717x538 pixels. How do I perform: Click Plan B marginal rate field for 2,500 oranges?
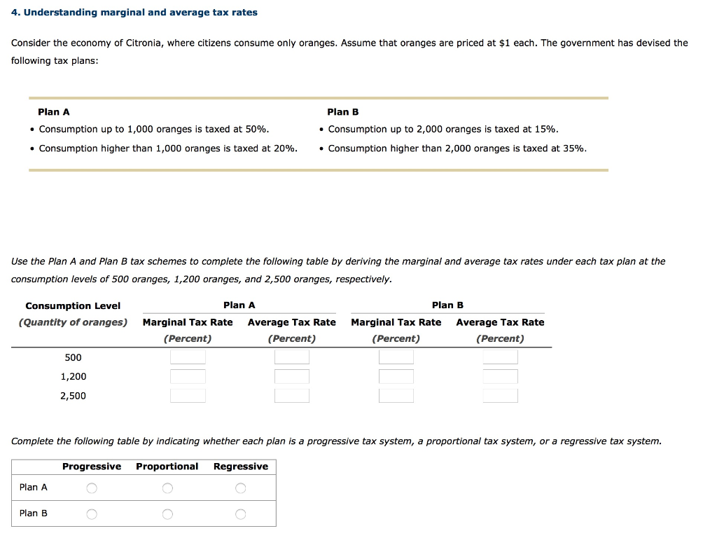coord(396,395)
